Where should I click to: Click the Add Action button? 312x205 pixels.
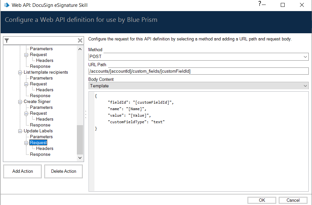[x=22, y=171]
